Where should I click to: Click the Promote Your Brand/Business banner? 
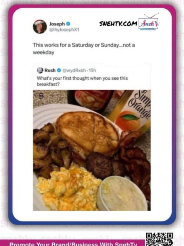coord(73,244)
